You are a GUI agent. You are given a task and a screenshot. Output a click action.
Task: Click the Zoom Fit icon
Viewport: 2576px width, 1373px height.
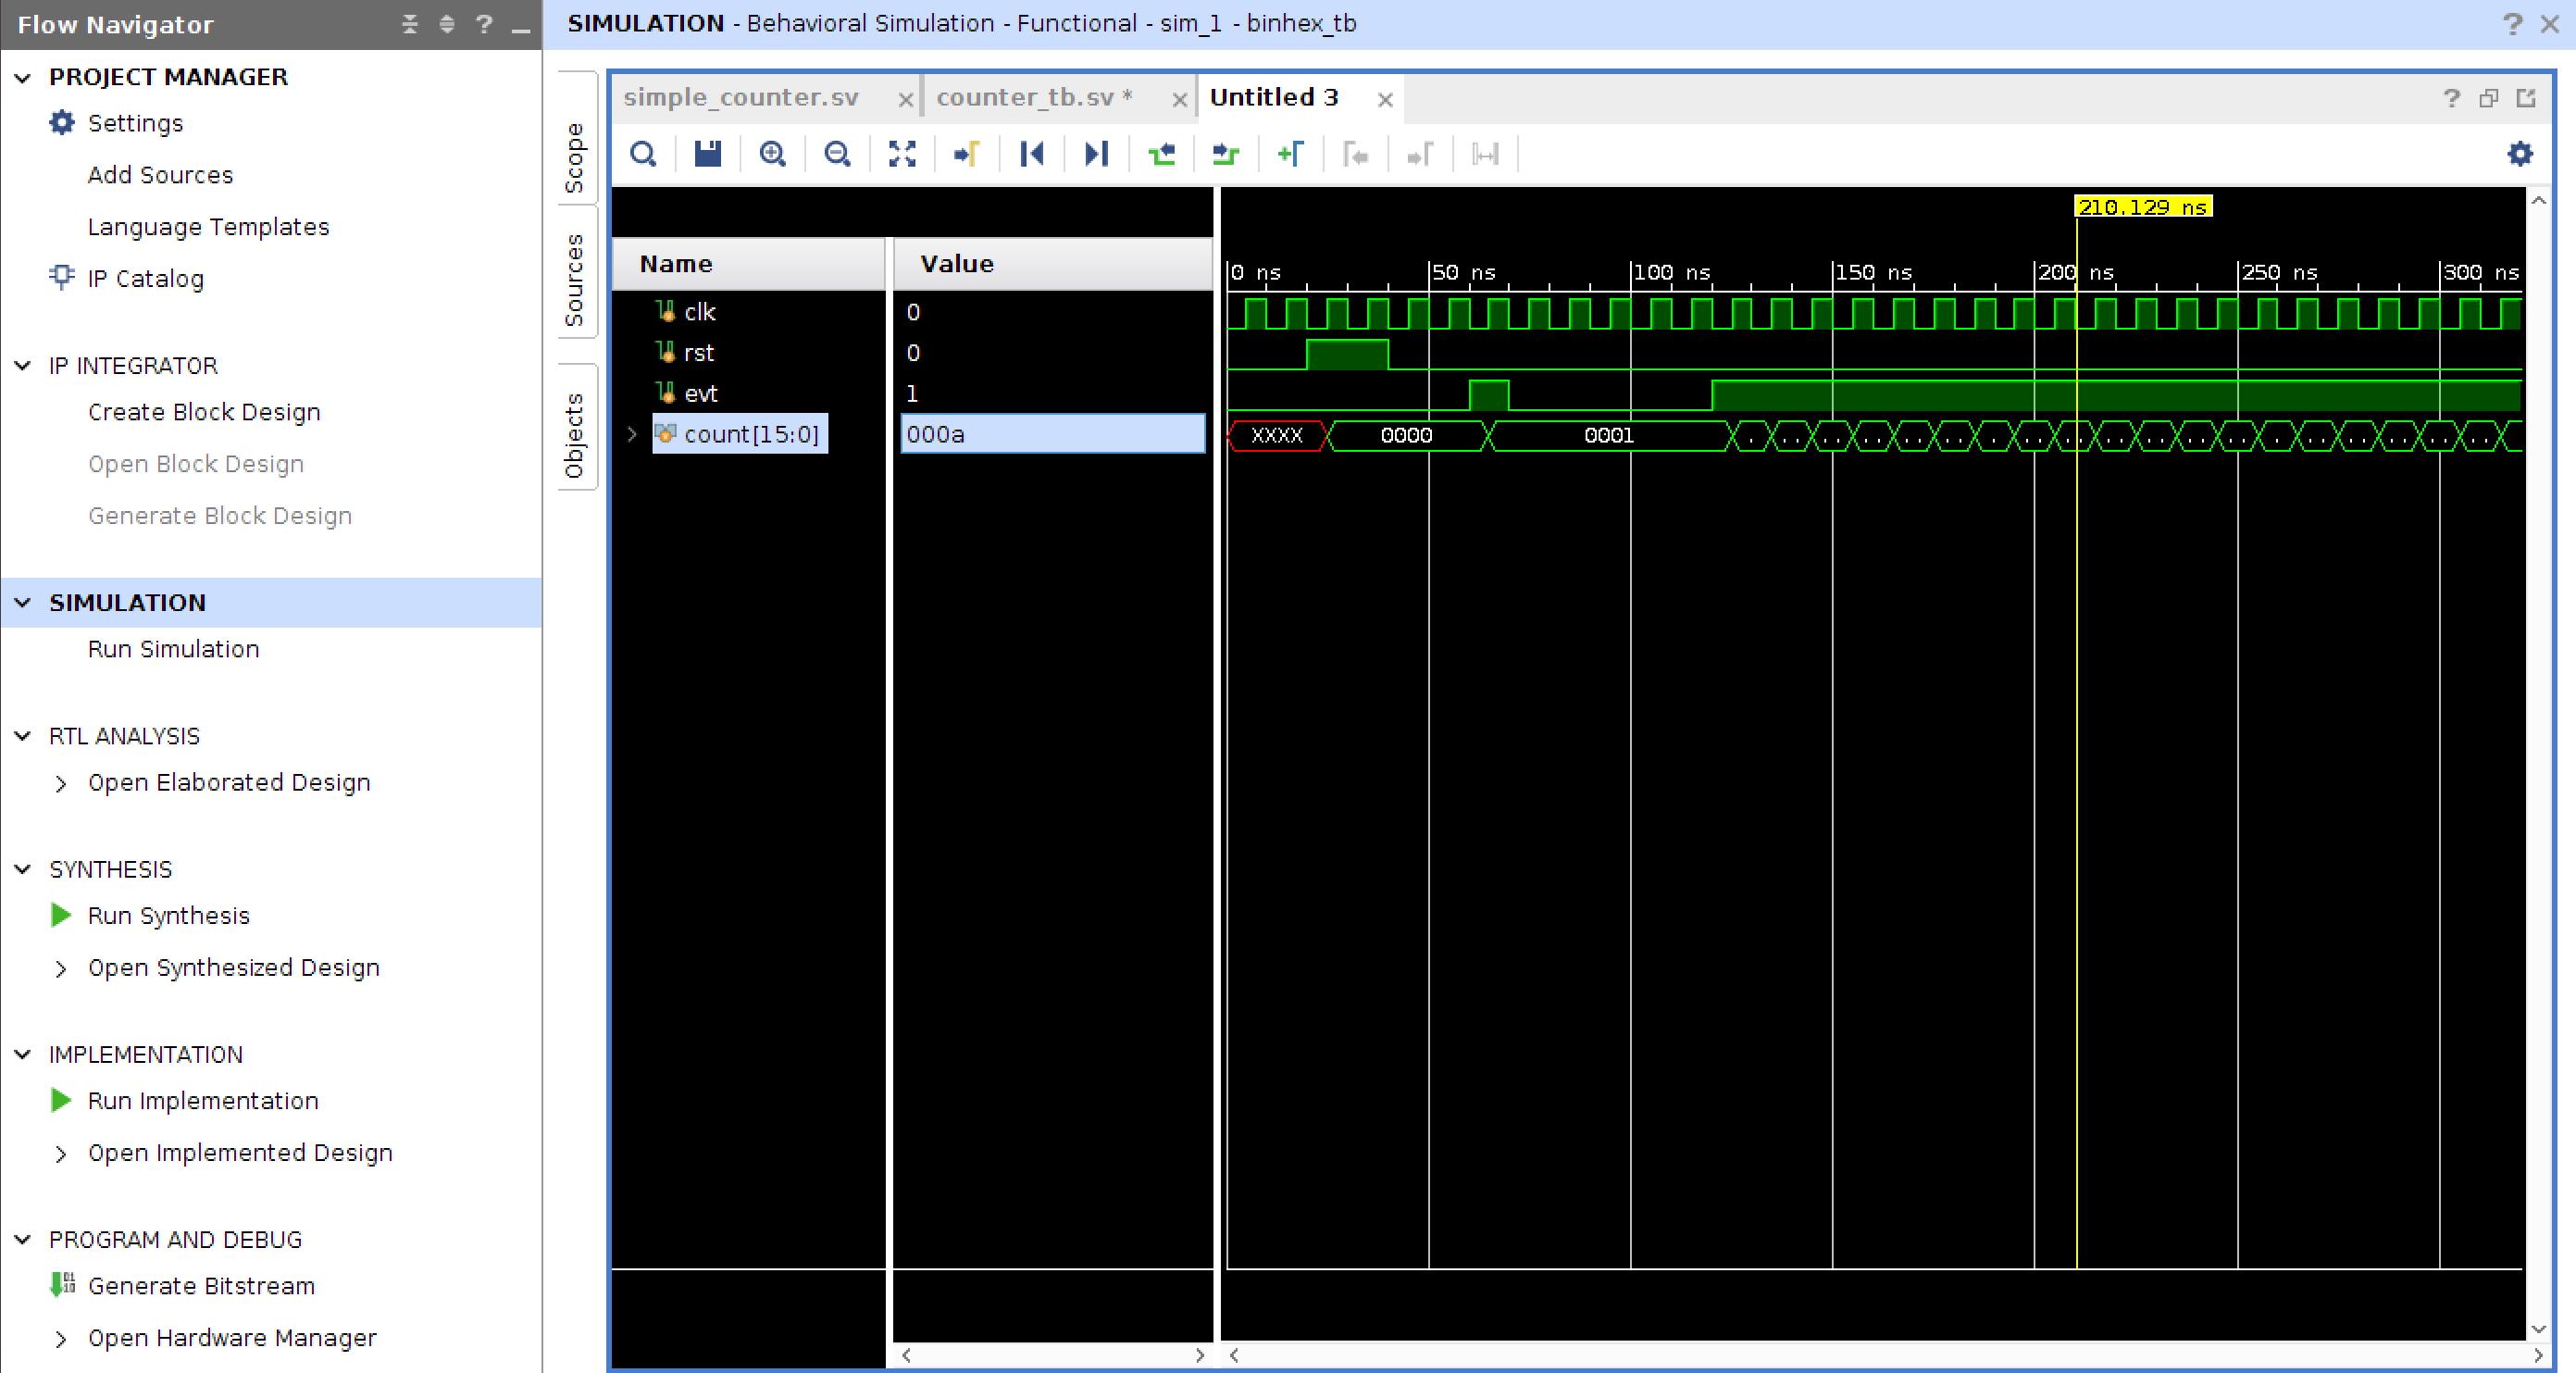[902, 154]
